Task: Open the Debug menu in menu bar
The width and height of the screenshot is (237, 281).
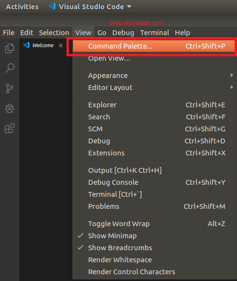Action: (123, 33)
